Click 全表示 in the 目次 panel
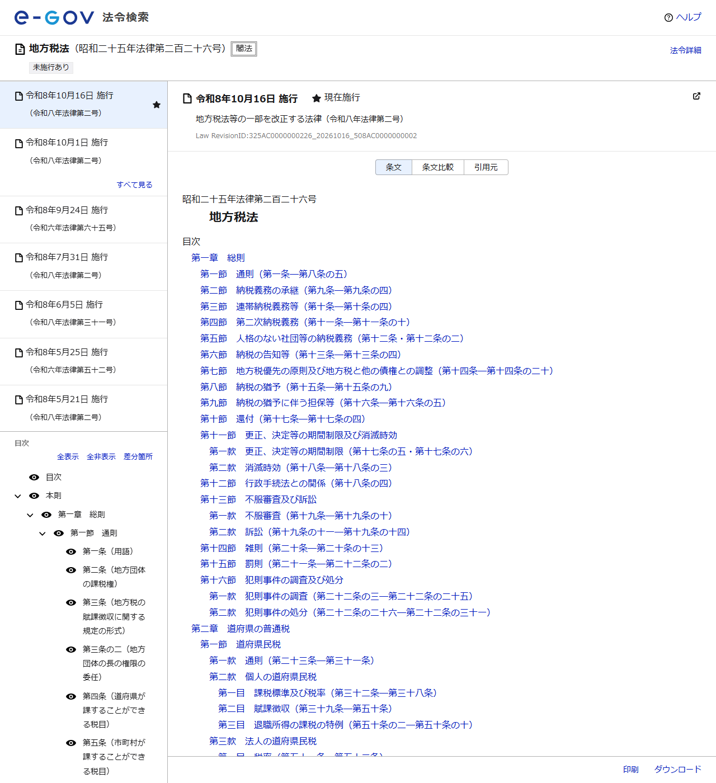Viewport: 716px width, 783px height. [x=68, y=456]
